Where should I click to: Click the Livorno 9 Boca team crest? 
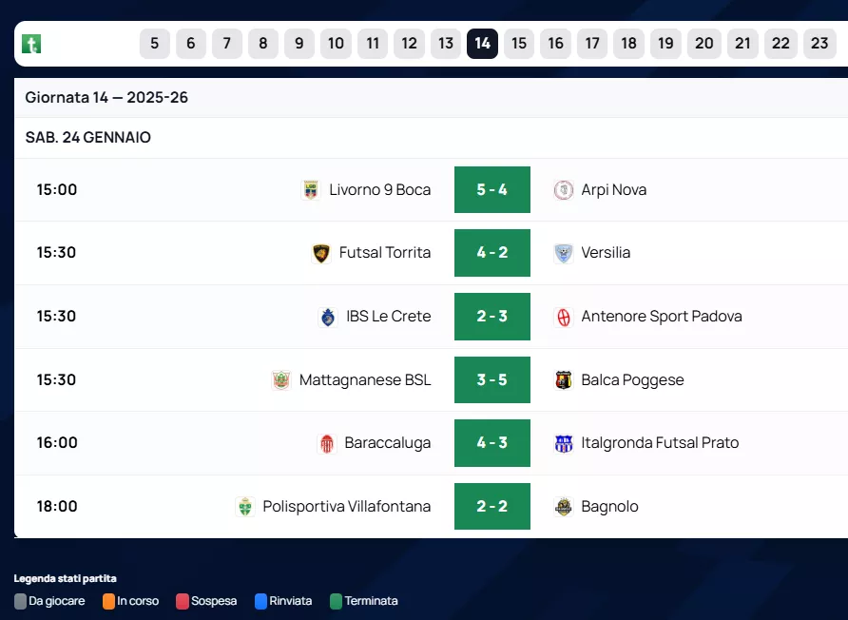(311, 190)
